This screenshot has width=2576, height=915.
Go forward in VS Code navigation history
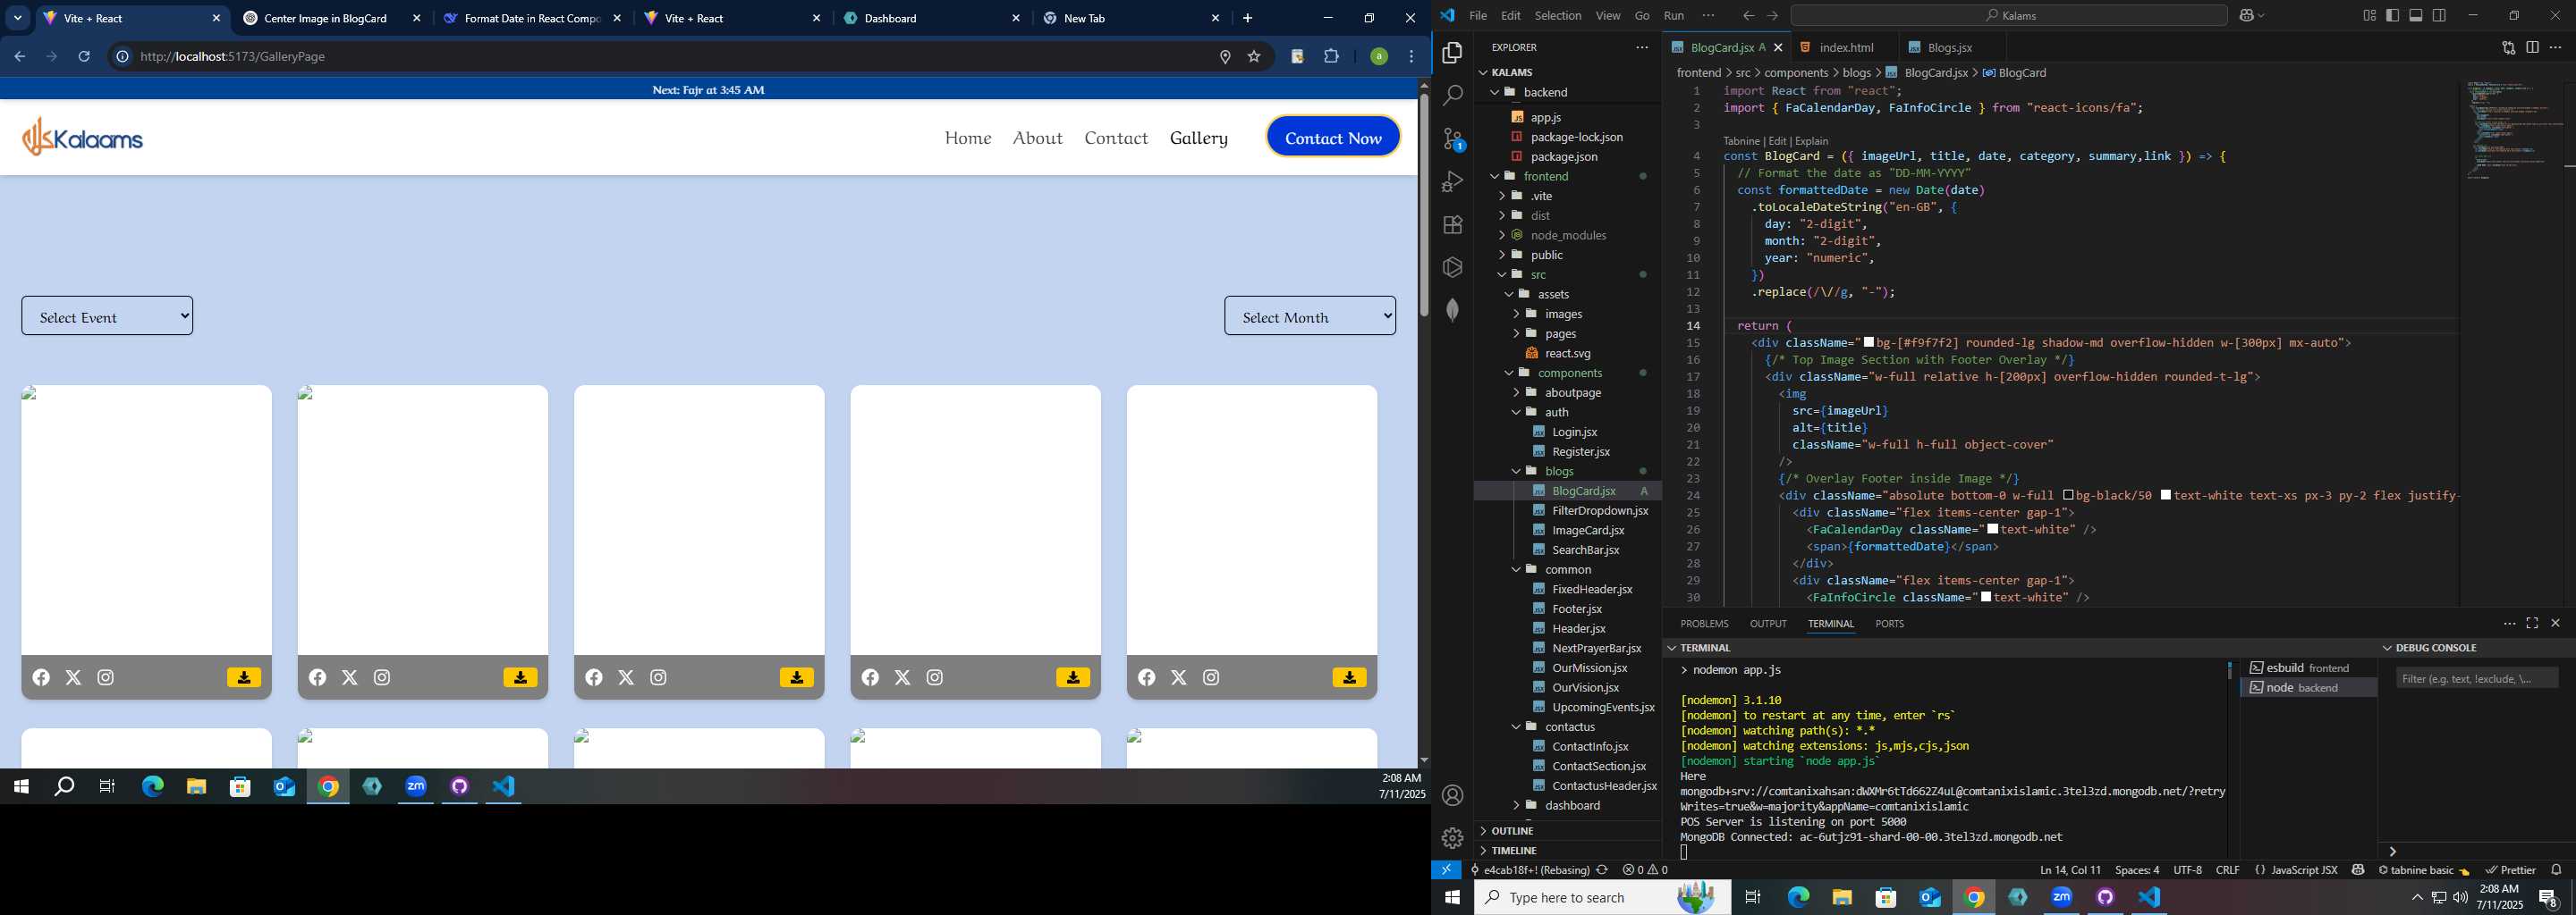1772,16
